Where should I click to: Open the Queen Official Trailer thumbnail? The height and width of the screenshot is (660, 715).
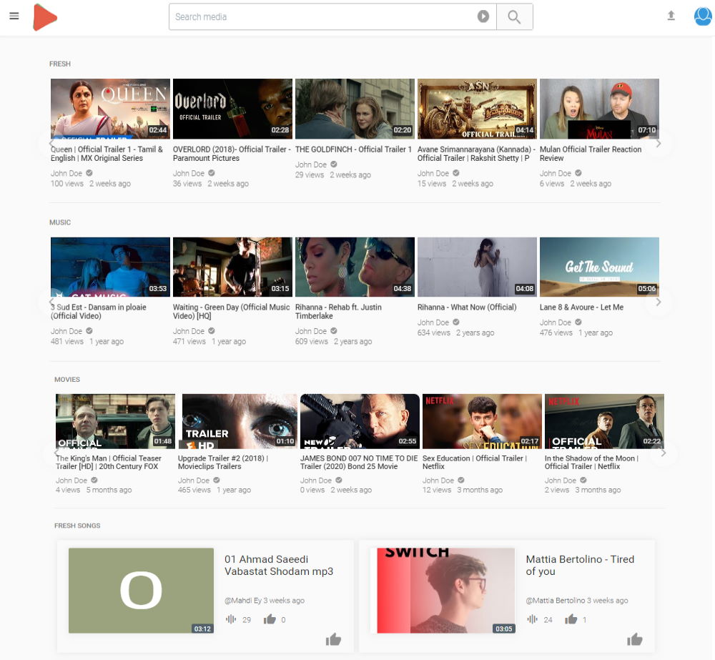(x=110, y=109)
